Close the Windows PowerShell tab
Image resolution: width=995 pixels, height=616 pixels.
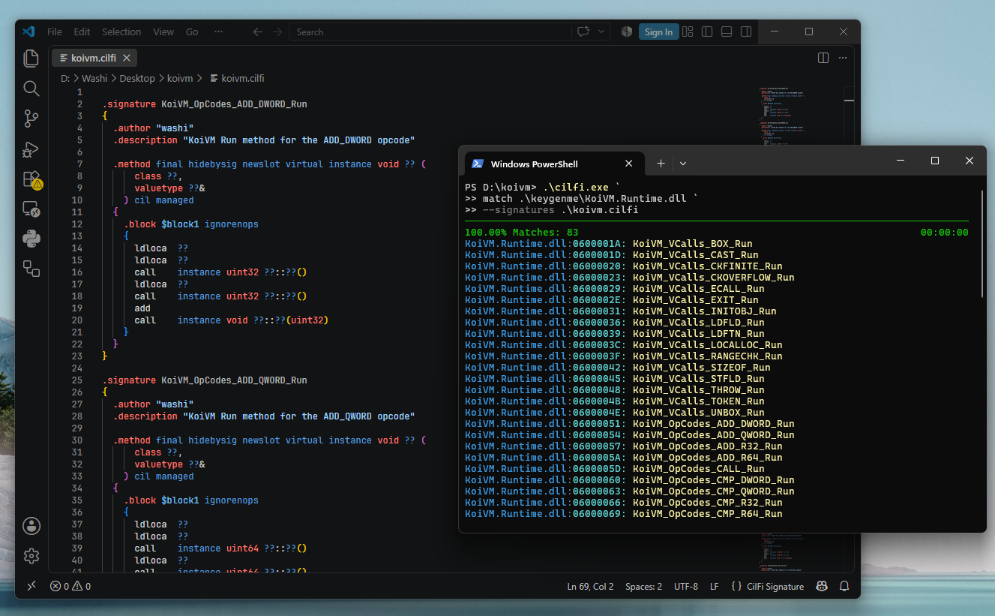[629, 164]
